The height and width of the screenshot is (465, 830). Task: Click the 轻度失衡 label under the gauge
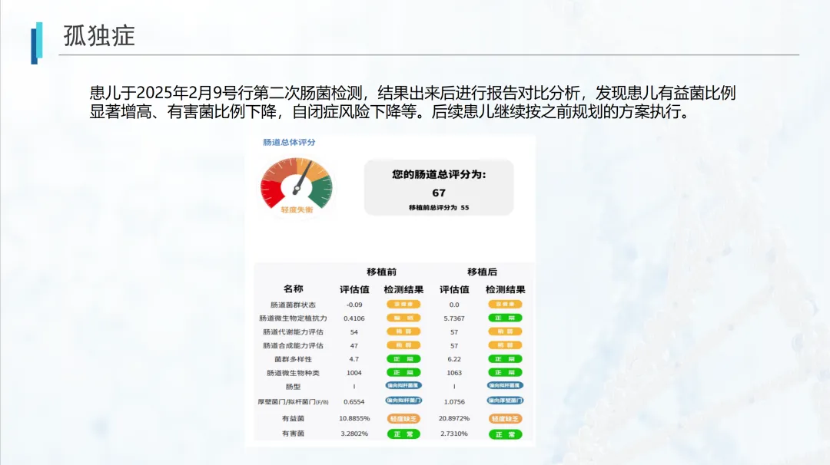(x=296, y=210)
